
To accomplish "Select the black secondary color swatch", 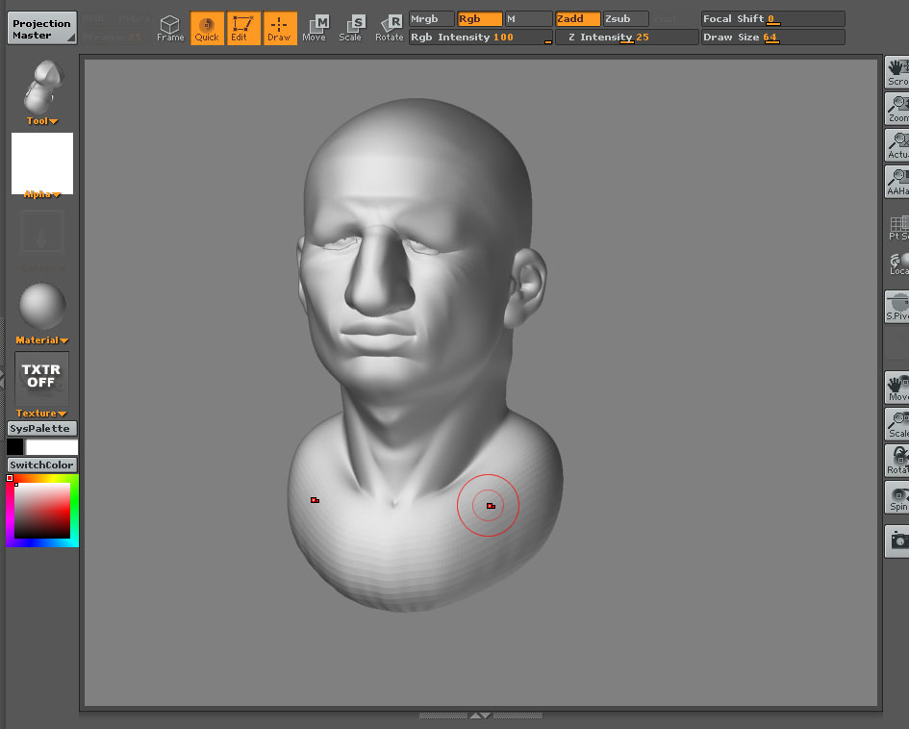I will pos(15,447).
